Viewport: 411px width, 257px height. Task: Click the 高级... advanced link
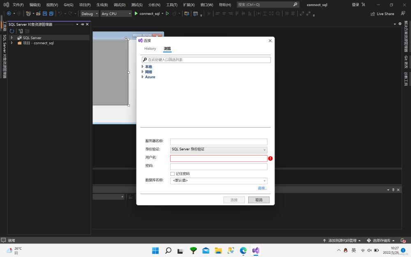(x=262, y=188)
